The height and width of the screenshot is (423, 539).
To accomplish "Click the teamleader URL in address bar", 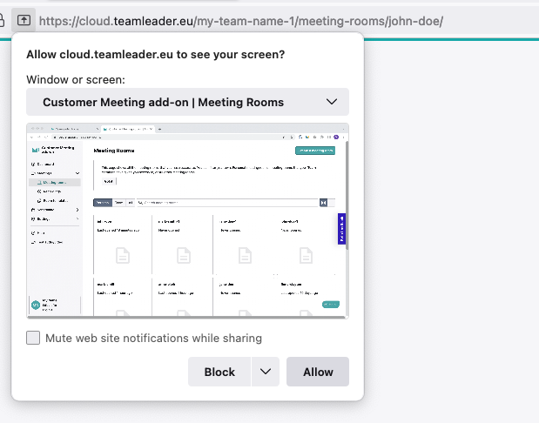I will coord(240,21).
